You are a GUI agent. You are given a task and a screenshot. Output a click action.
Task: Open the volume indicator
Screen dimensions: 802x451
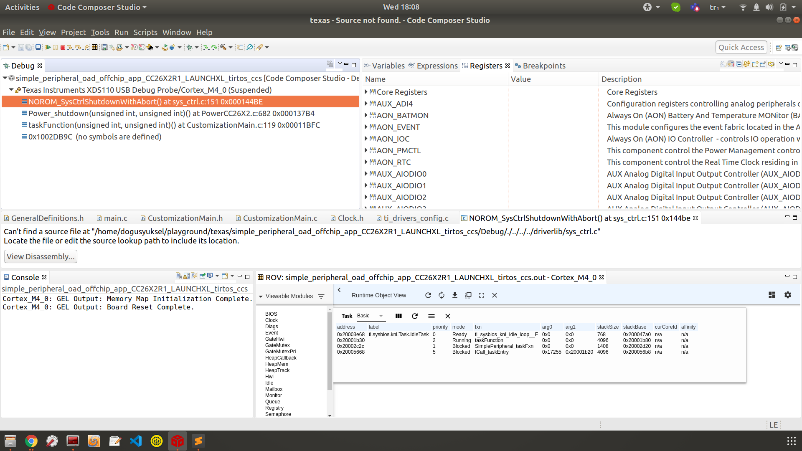pos(769,7)
